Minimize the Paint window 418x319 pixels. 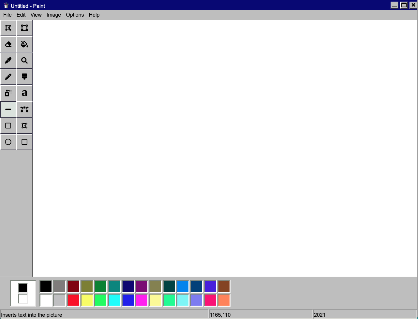click(395, 5)
